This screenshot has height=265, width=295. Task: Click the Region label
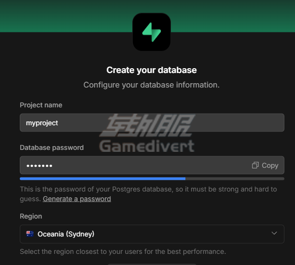pos(31,216)
